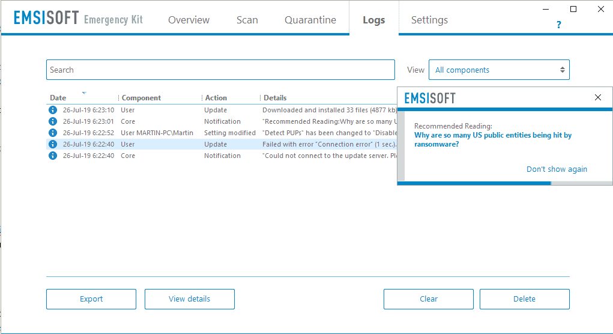This screenshot has width=613, height=334.
Task: Click the Delete button
Action: point(525,299)
